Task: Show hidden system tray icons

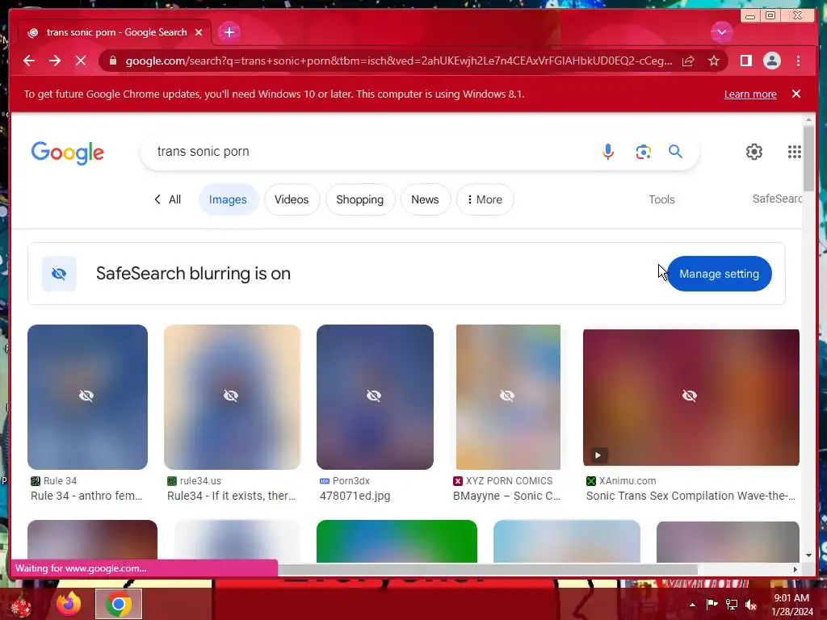Action: (692, 605)
